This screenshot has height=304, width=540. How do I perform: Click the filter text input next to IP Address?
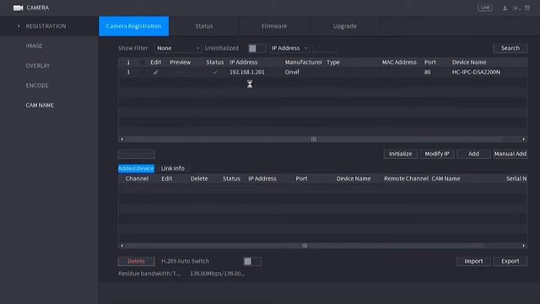click(x=325, y=48)
